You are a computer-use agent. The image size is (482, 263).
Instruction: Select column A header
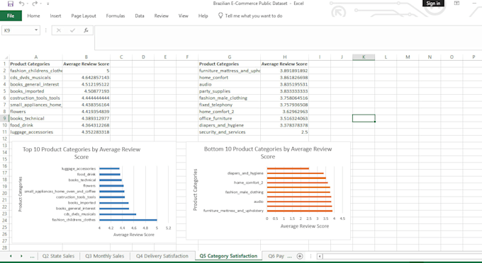coord(36,57)
